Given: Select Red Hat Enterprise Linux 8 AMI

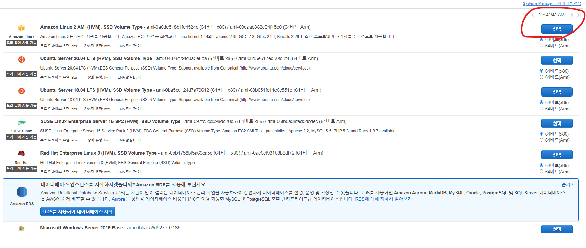Looking at the screenshot, I should [557, 155].
